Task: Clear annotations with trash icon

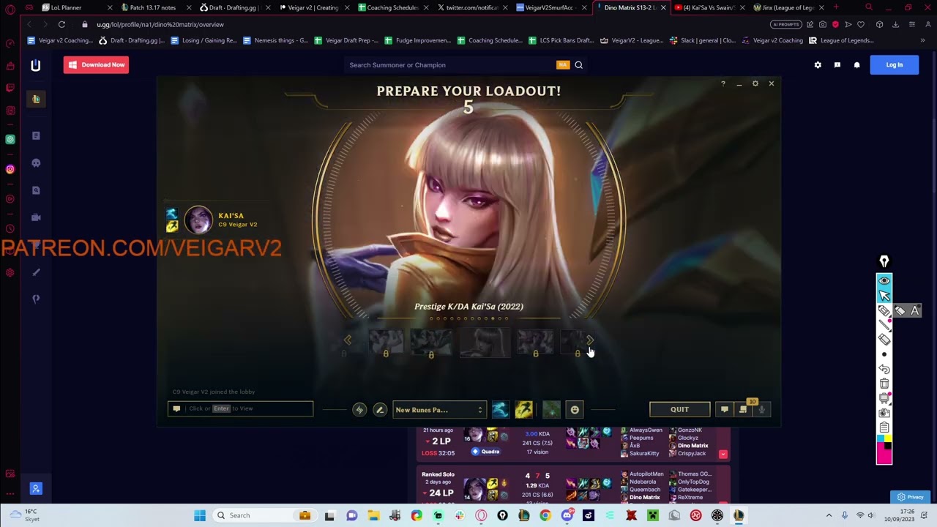Action: (x=884, y=384)
